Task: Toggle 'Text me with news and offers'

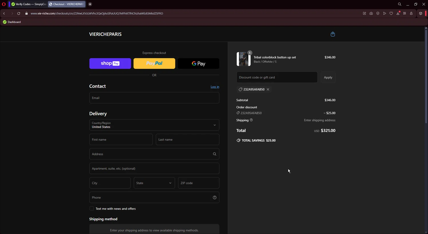Action: (x=92, y=209)
